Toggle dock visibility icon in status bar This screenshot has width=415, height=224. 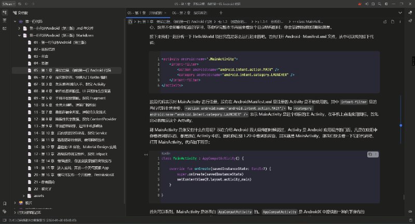4,220
